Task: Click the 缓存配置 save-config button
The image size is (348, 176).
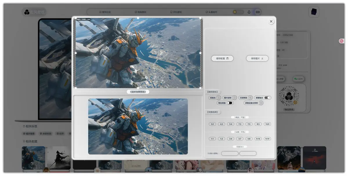Action: point(222,58)
